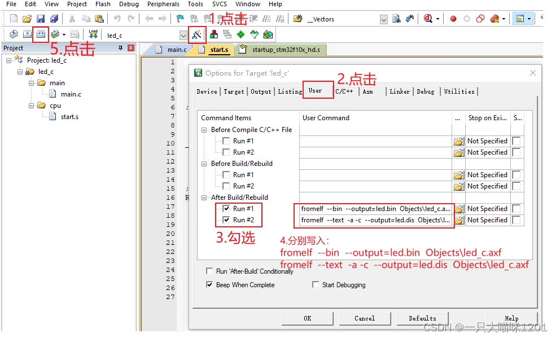Toggle Beep When Complete checkbox
The image size is (556, 338).
pyautogui.click(x=209, y=285)
